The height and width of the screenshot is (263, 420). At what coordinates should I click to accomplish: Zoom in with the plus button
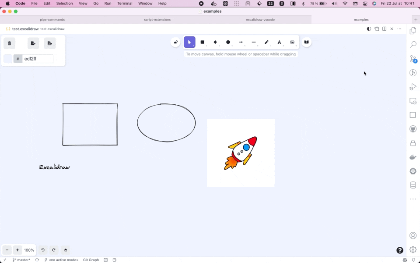[x=17, y=250]
